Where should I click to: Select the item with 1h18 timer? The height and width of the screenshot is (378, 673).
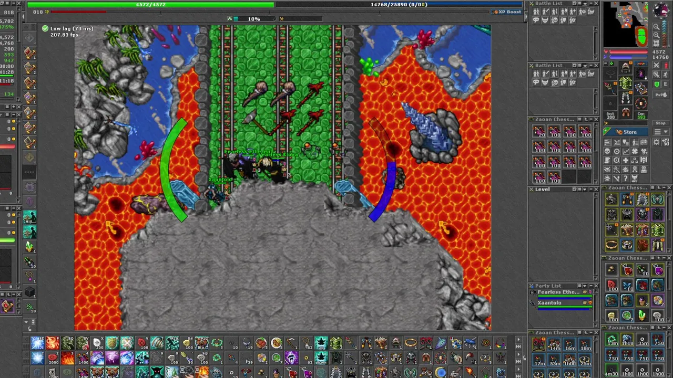[627, 339]
